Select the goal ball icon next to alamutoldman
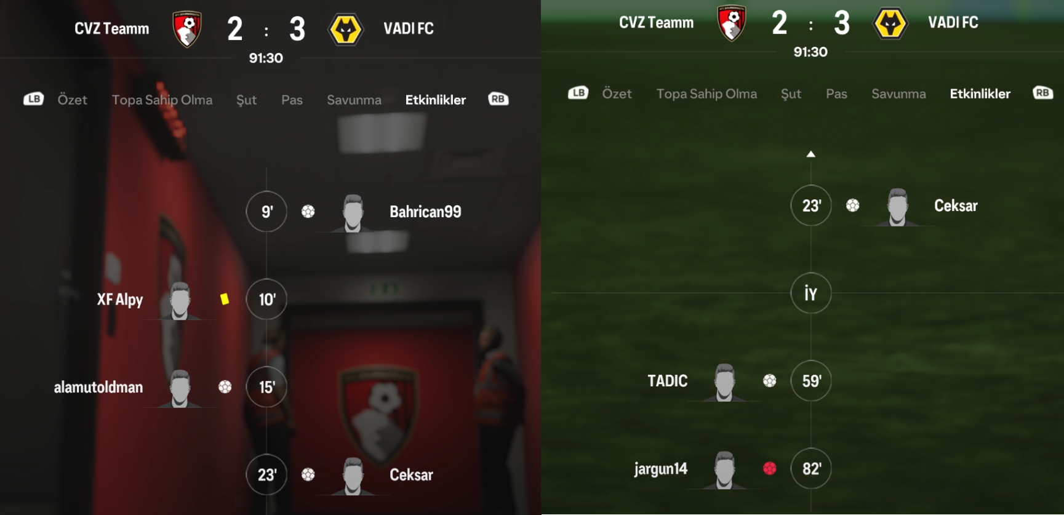The width and height of the screenshot is (1064, 515). tap(225, 387)
